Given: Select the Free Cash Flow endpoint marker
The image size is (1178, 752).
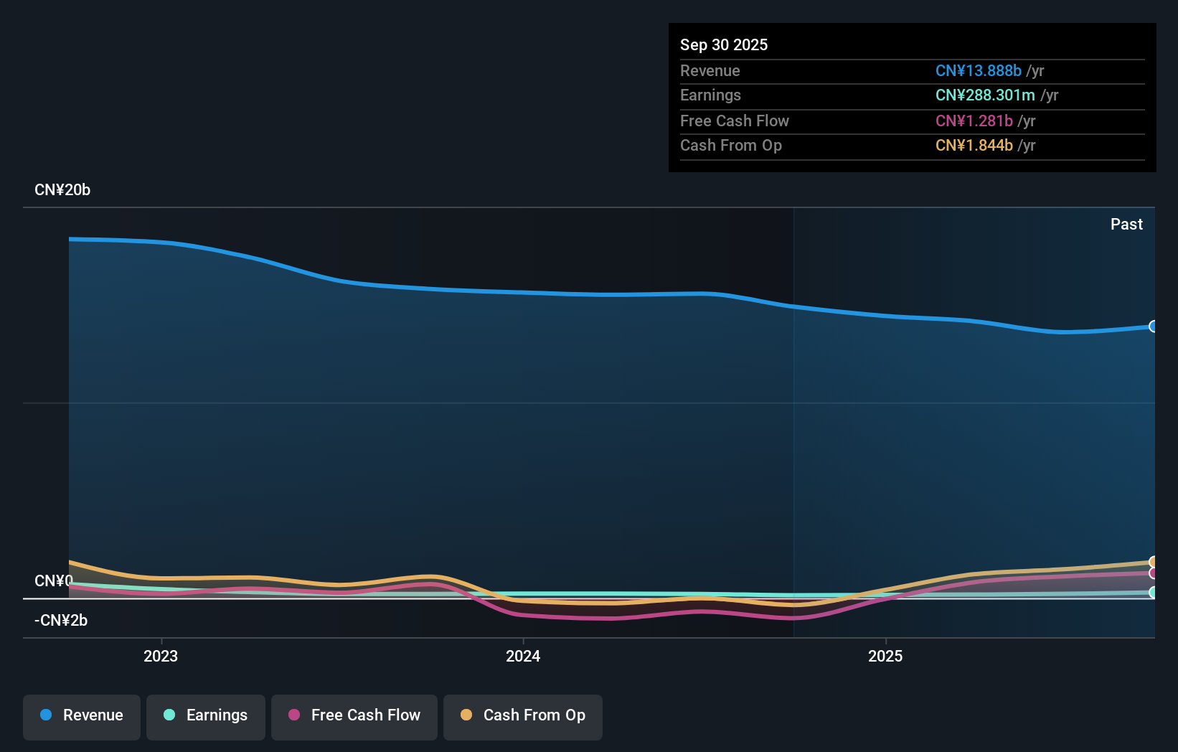Looking at the screenshot, I should click(x=1153, y=573).
